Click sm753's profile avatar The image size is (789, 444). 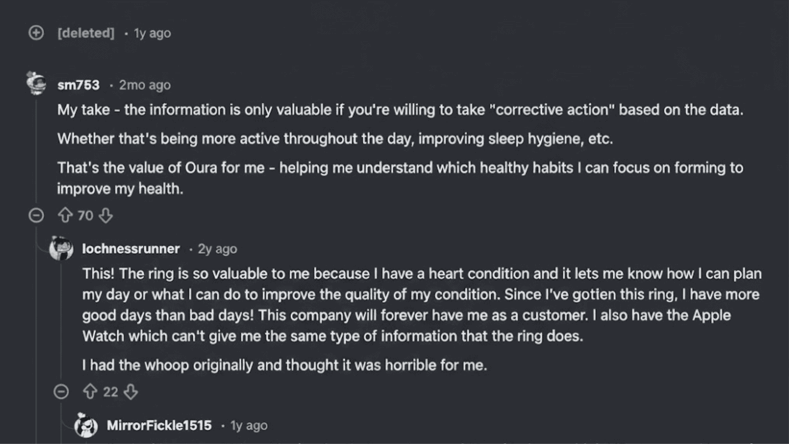[36, 81]
